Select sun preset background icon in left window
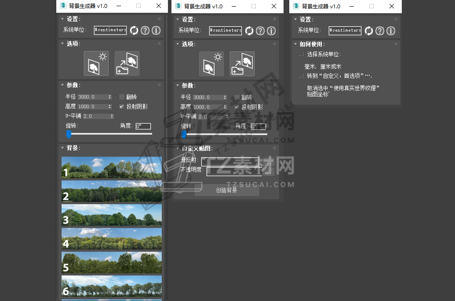Screen dimensions: 455x301 click(96, 63)
